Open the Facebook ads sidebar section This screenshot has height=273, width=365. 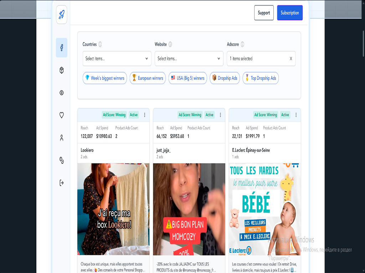(61, 48)
